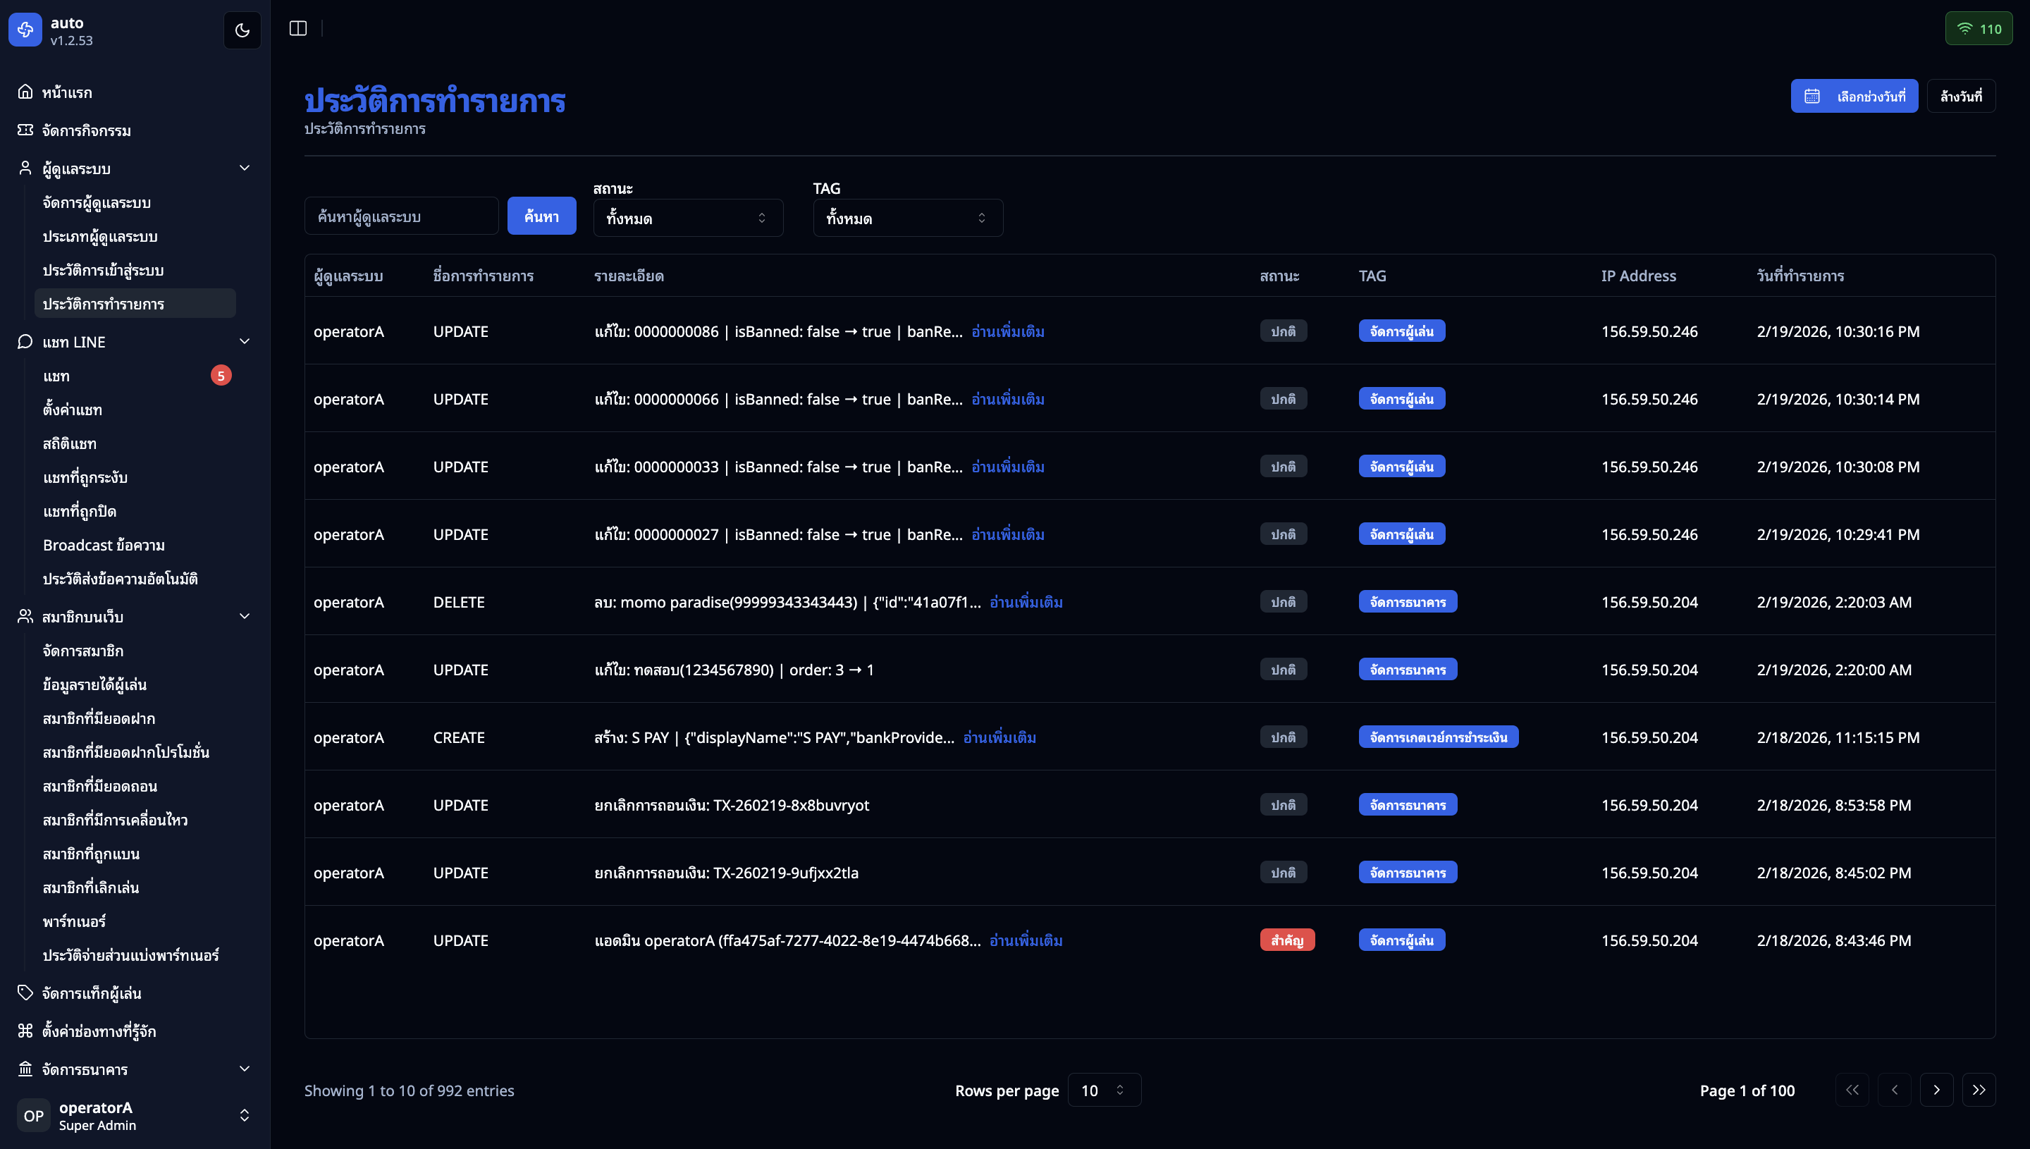The height and width of the screenshot is (1149, 2030).
Task: Change Rows per page dropdown
Action: [x=1103, y=1090]
